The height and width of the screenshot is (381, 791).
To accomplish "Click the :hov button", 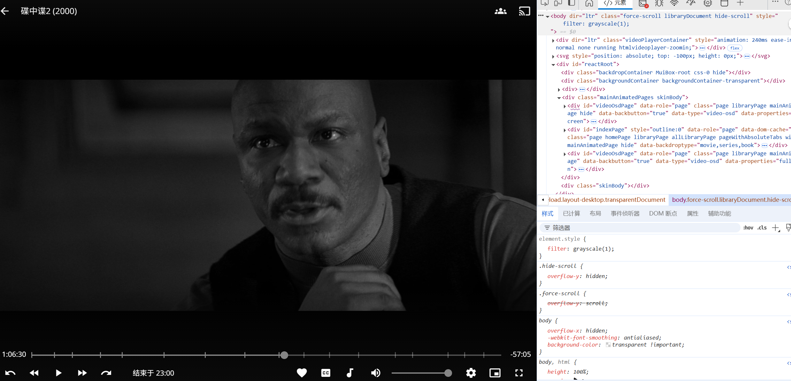I will tap(748, 228).
